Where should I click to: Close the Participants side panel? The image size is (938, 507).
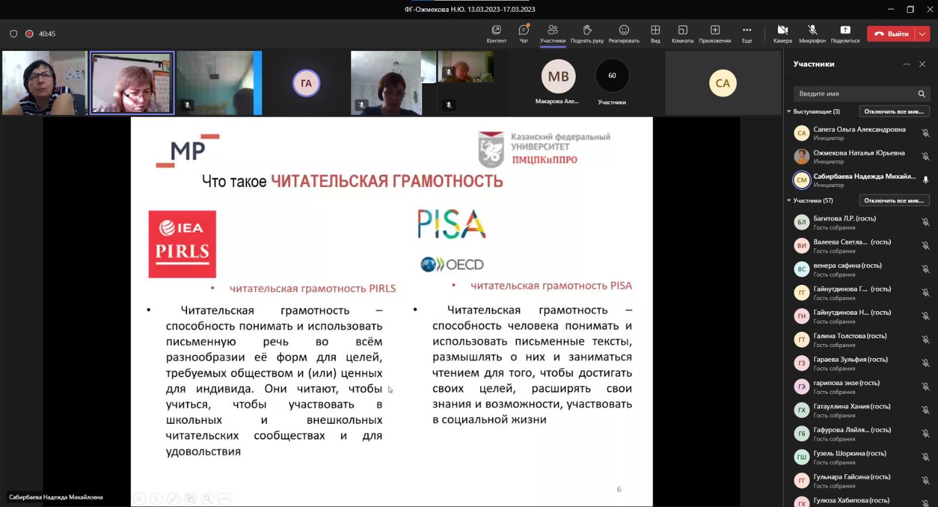tap(922, 64)
